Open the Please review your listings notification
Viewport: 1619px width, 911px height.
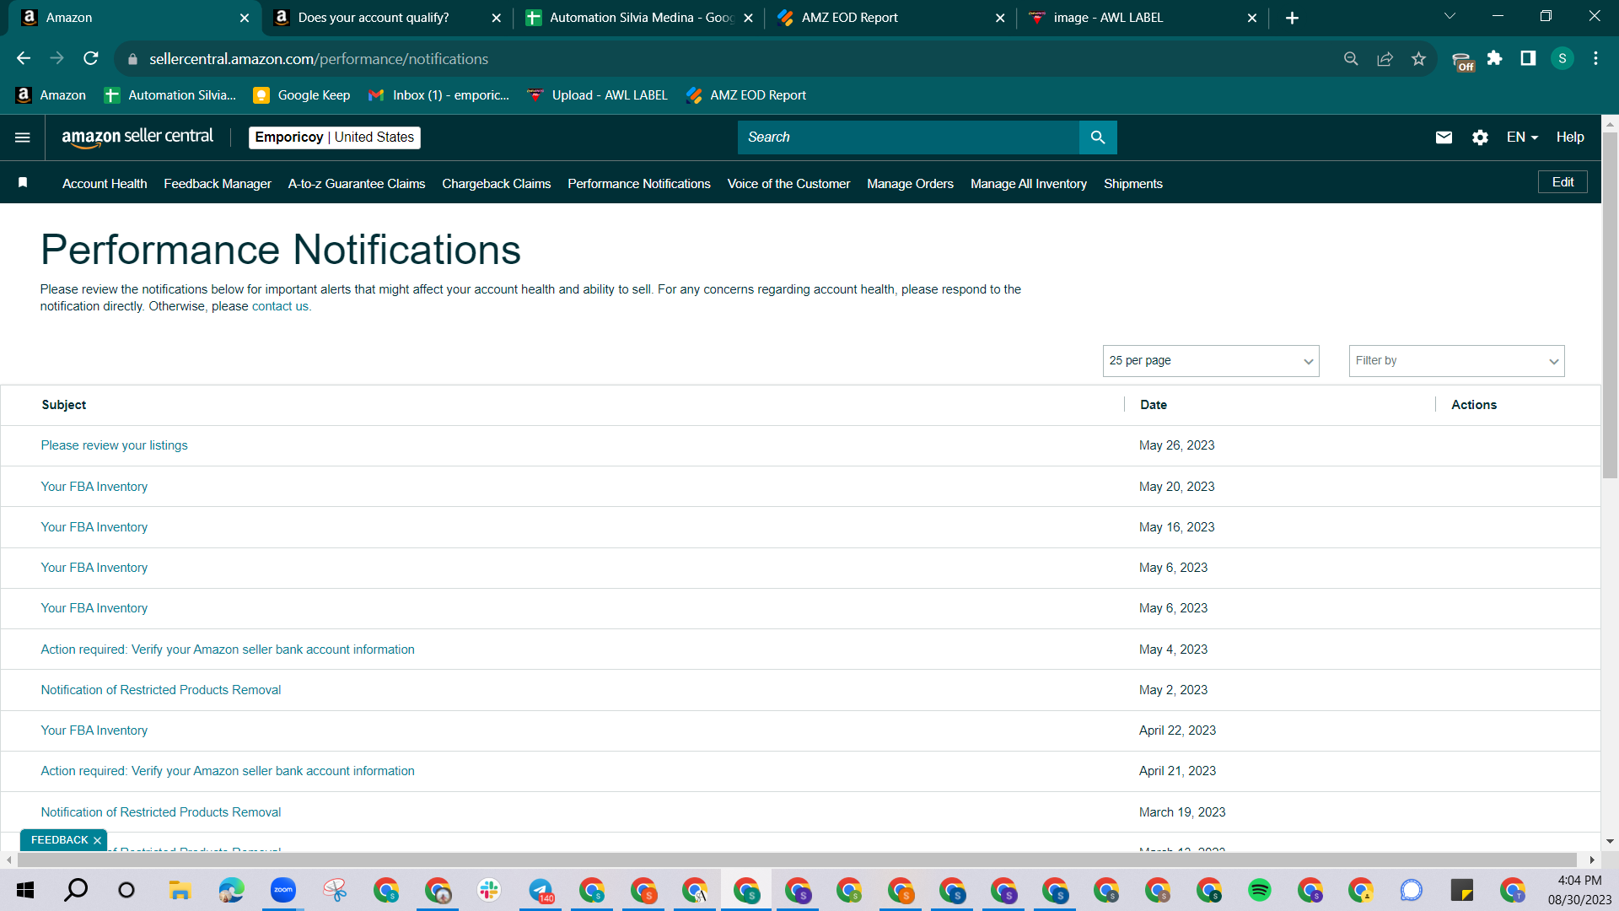pyautogui.click(x=115, y=445)
